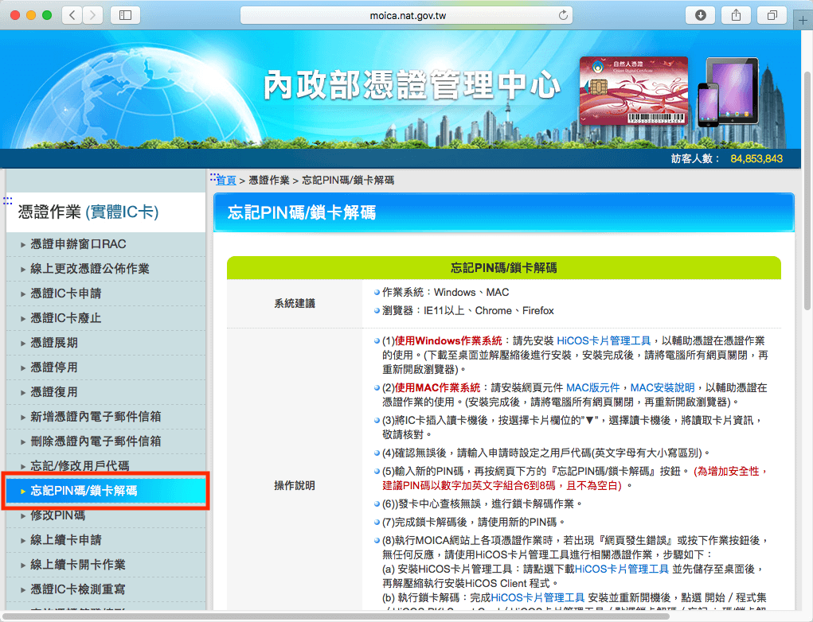Viewport: 813px width, 622px height.
Task: Click the line 作業系統：Windows、MAC
Action: coord(445,293)
